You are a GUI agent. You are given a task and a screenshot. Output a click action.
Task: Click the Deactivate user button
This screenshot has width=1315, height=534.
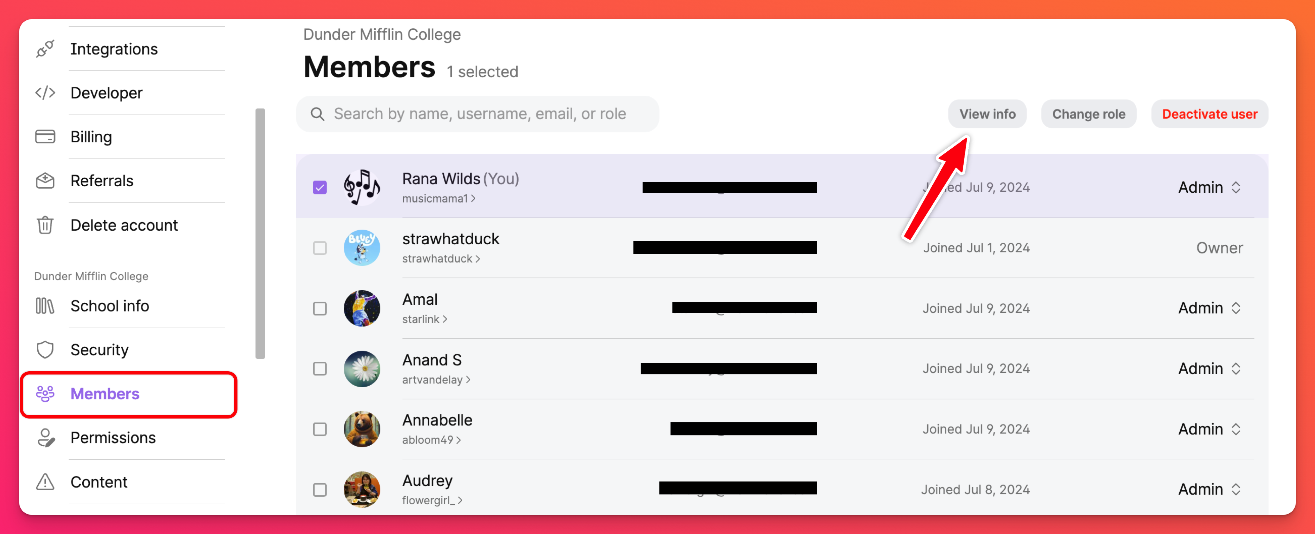(1209, 114)
